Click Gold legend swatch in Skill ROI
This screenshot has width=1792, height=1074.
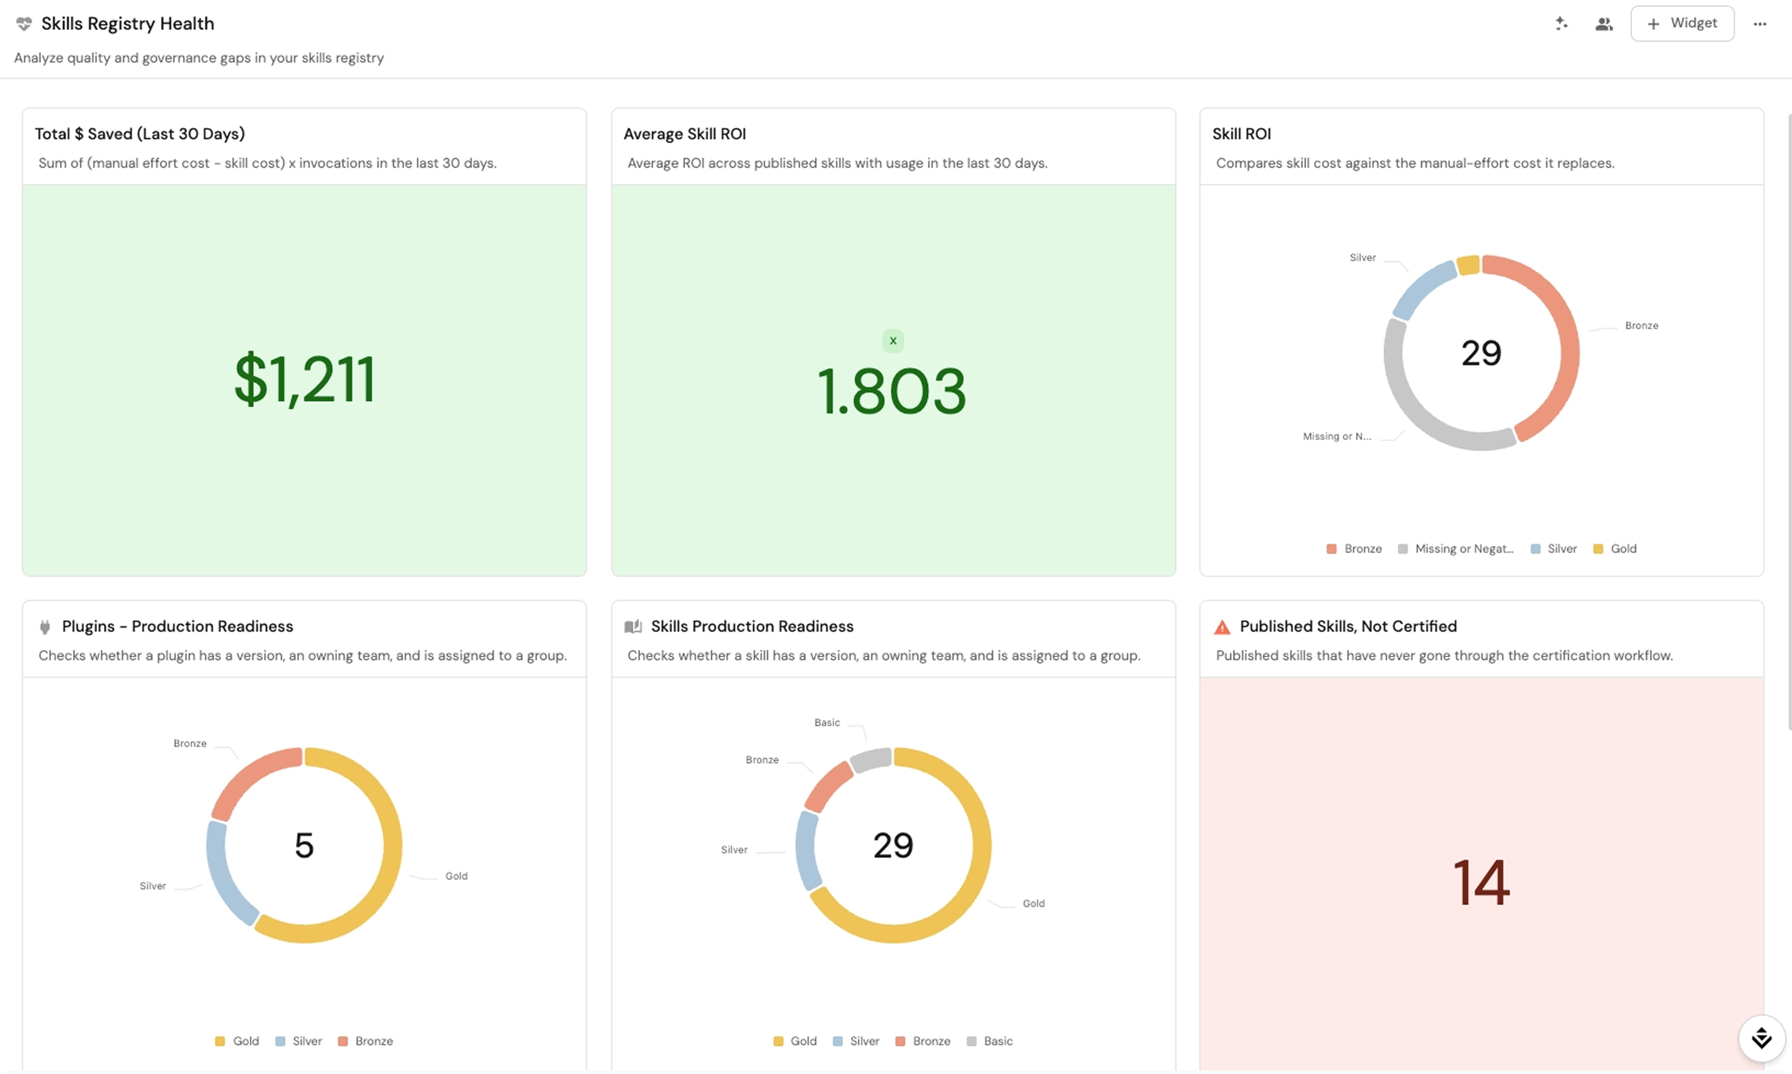click(1598, 549)
